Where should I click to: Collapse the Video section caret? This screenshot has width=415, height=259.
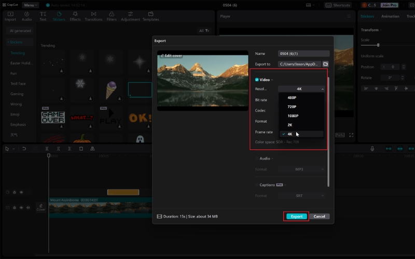[x=272, y=80]
